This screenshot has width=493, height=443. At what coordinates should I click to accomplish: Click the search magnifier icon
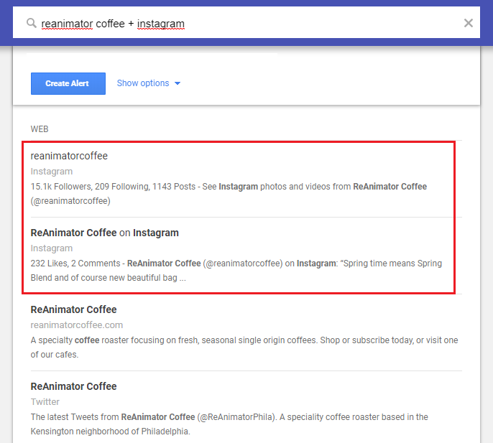click(x=31, y=23)
